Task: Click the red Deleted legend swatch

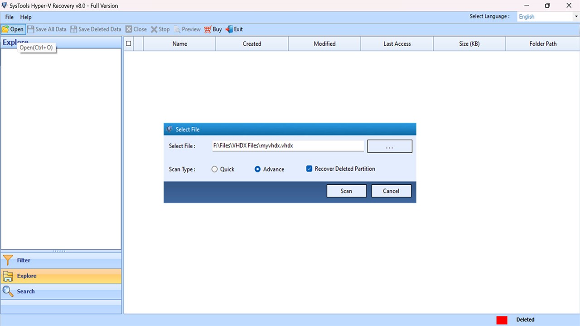Action: [x=502, y=320]
